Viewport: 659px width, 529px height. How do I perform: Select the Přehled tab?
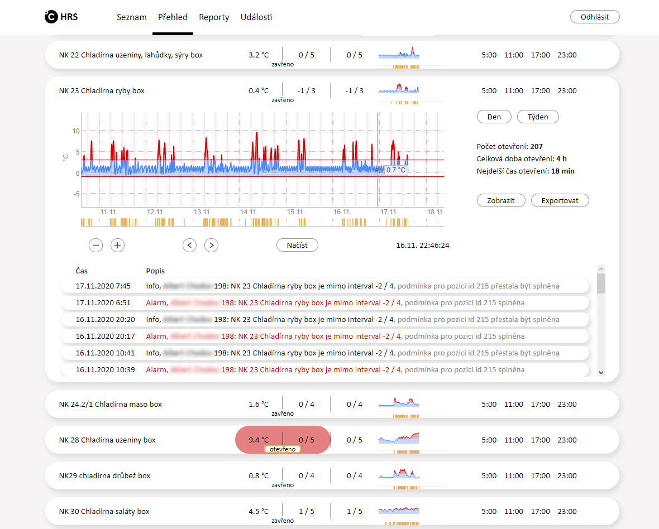pos(173,17)
